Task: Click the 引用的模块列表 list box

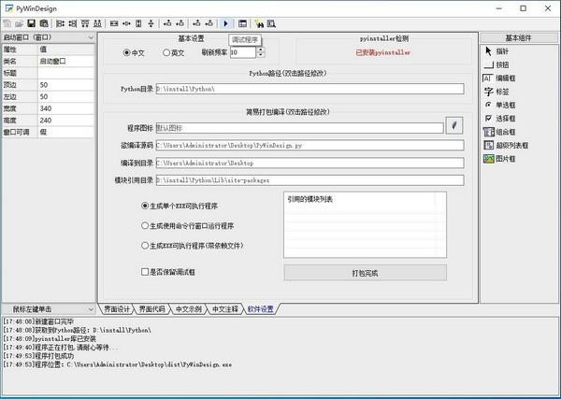Action: [x=365, y=224]
